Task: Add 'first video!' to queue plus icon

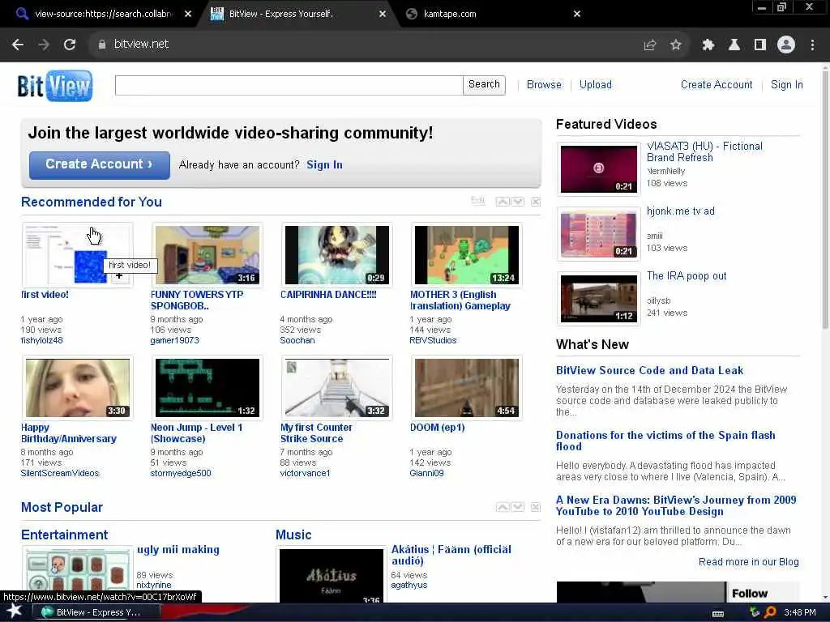Action: click(x=120, y=275)
